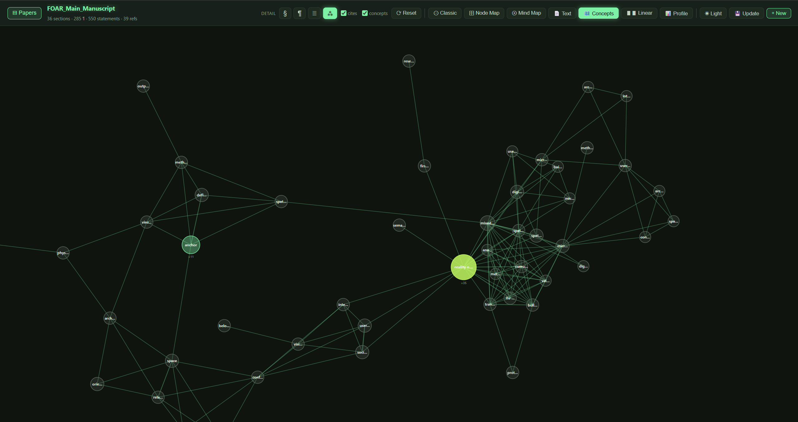
Task: Click the 'use...' concept node
Action: click(512, 151)
